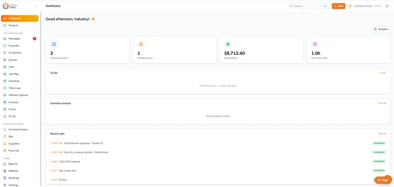Navigate to Vehicle Logbook
This screenshot has width=394, height=187.
pyautogui.click(x=20, y=95)
